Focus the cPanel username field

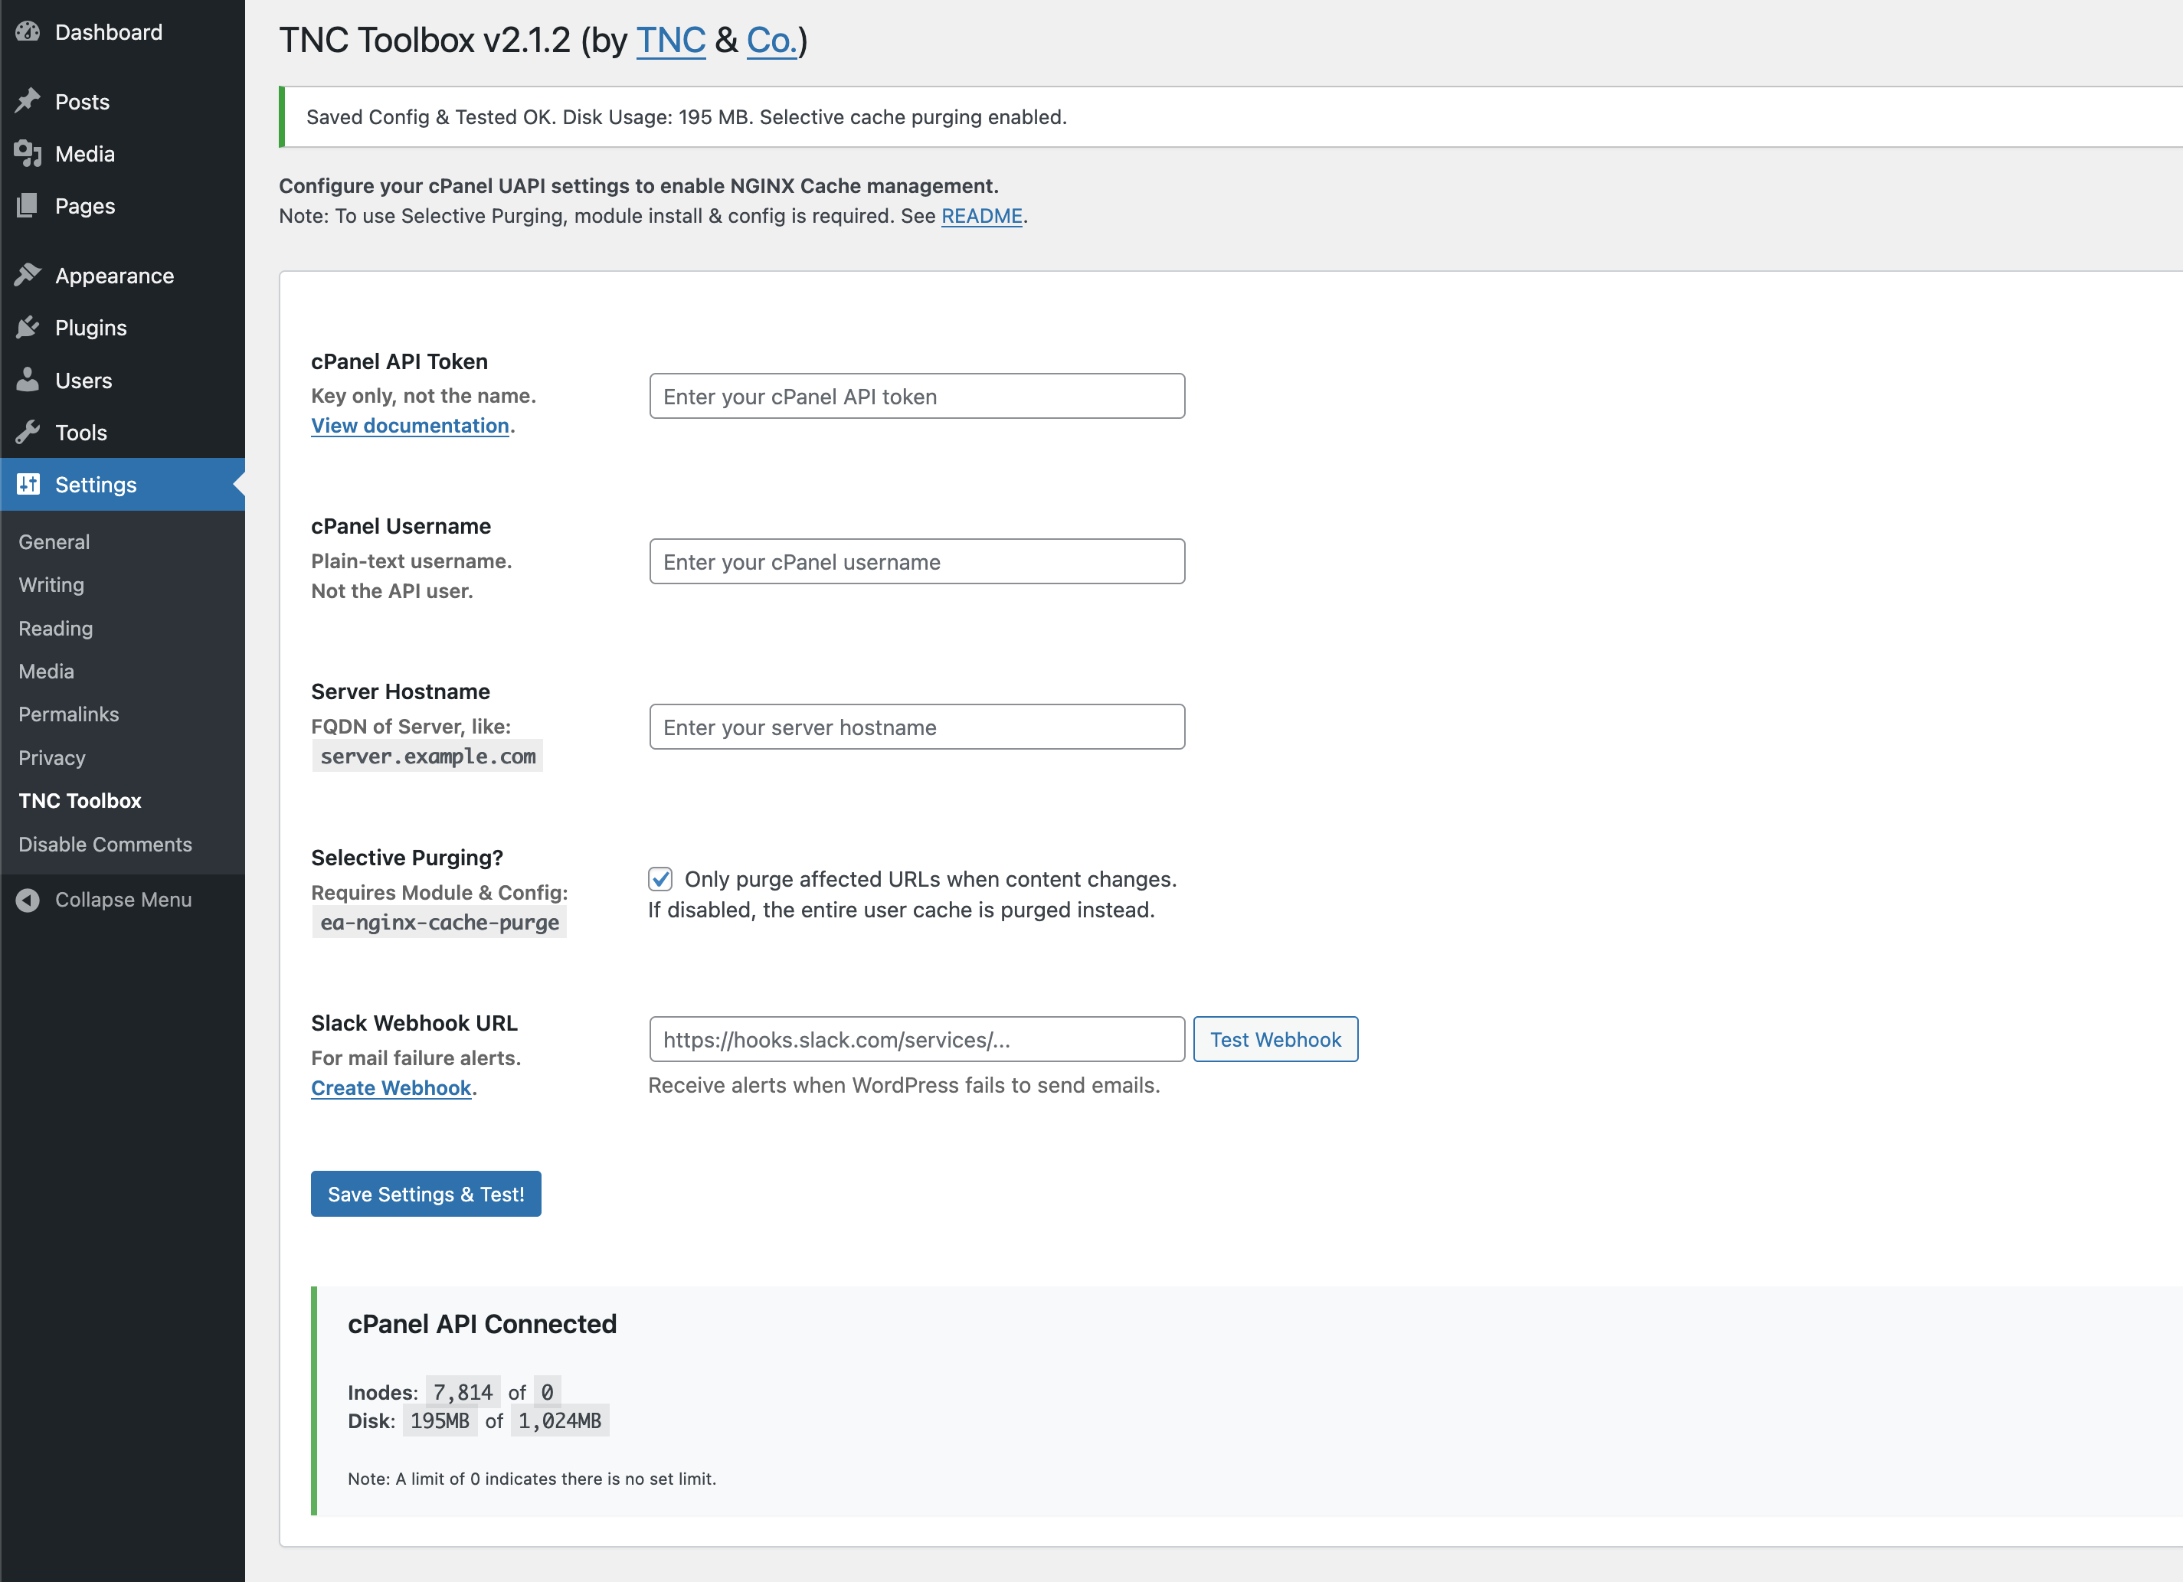pos(918,561)
